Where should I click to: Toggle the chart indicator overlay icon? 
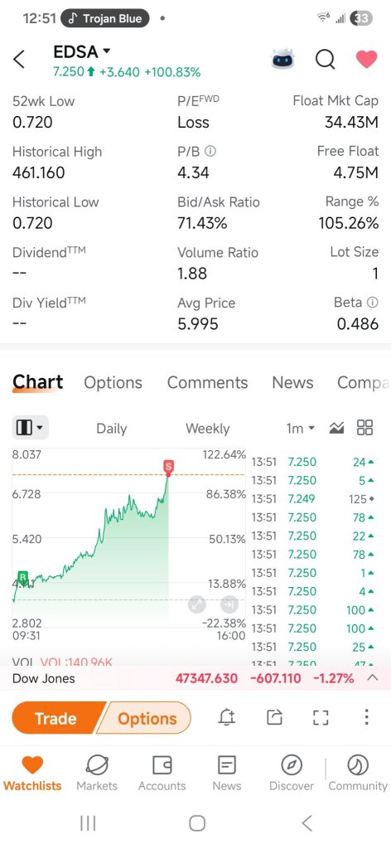pos(336,429)
